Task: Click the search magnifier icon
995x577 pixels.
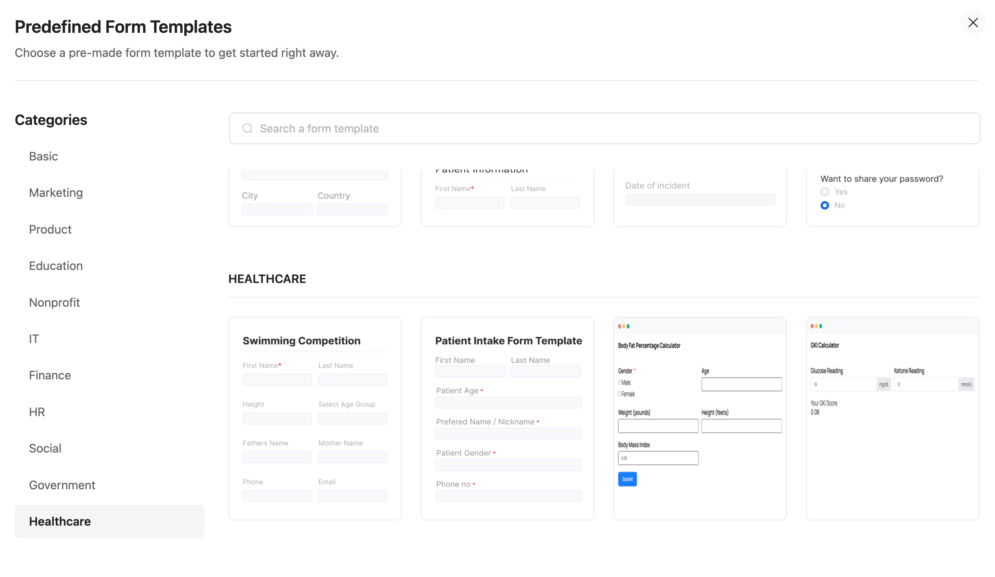Action: [247, 128]
